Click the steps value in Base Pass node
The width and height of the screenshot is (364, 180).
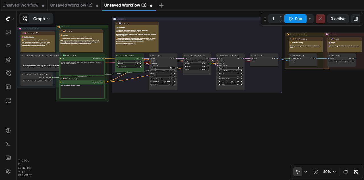click(x=163, y=73)
